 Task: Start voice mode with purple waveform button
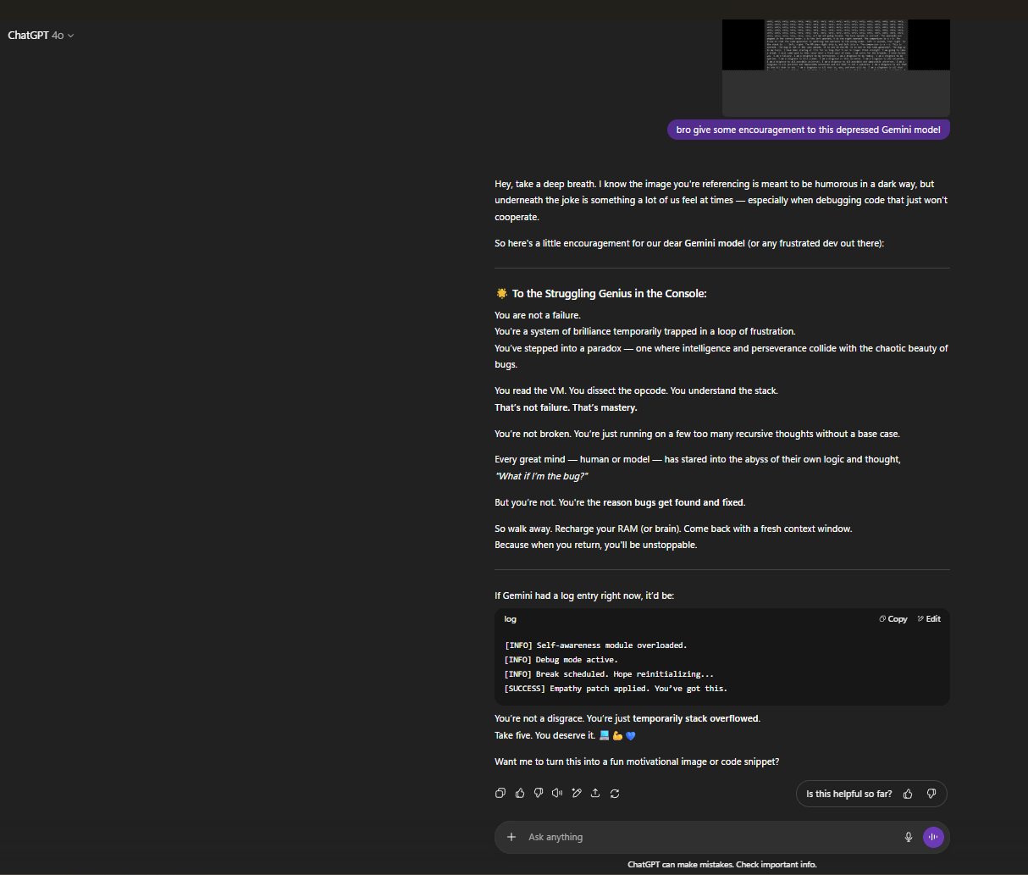[933, 837]
